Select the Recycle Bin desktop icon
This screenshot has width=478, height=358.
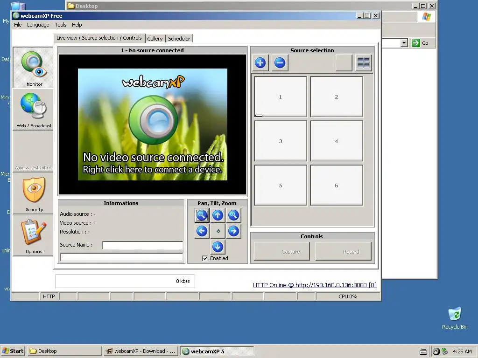[455, 318]
